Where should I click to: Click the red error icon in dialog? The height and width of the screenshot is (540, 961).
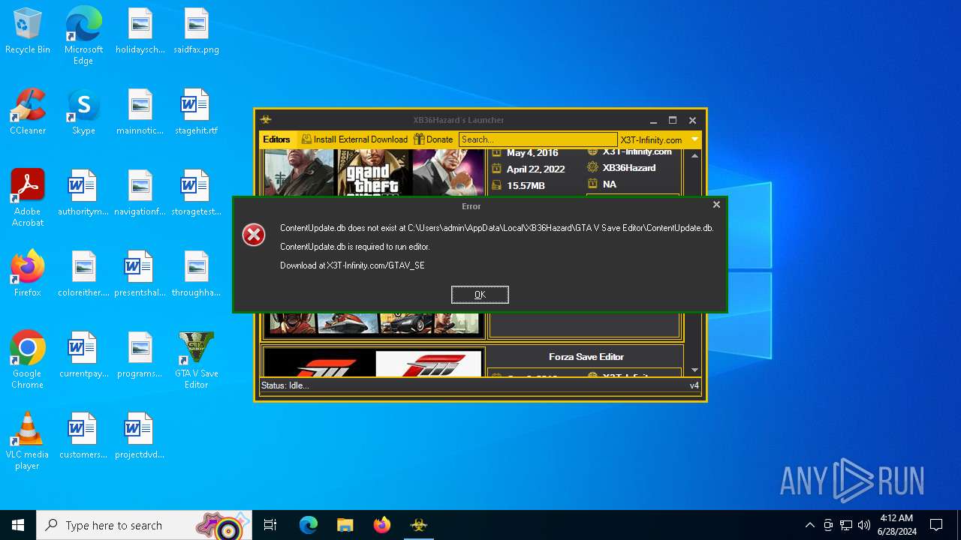pos(254,235)
